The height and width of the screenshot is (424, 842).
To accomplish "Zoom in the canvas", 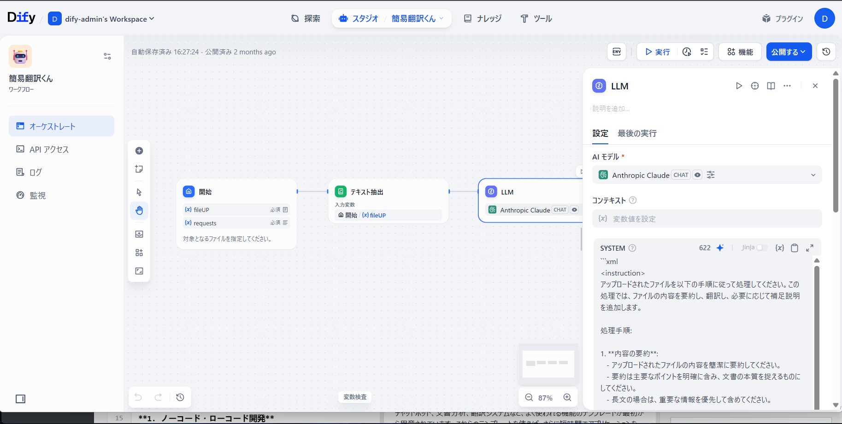I will (567, 397).
